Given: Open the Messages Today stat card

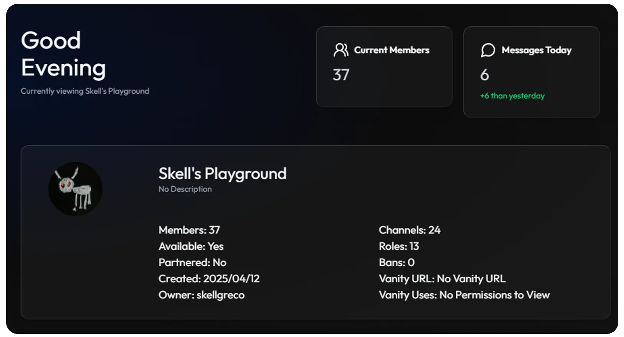Looking at the screenshot, I should (x=531, y=72).
